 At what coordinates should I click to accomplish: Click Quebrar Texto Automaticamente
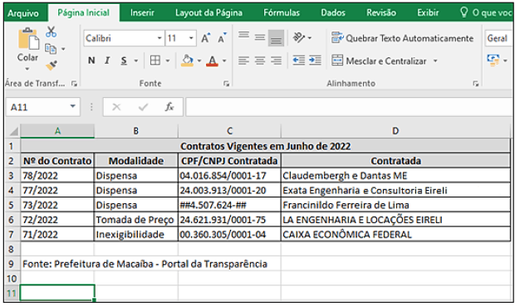[402, 38]
